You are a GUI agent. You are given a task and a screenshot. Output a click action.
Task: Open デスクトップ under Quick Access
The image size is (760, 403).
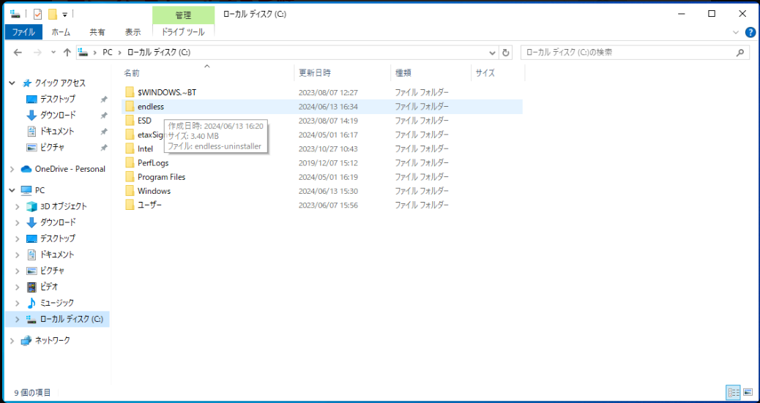(x=58, y=99)
